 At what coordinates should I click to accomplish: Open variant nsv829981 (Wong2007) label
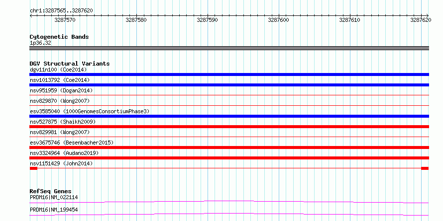coord(60,132)
